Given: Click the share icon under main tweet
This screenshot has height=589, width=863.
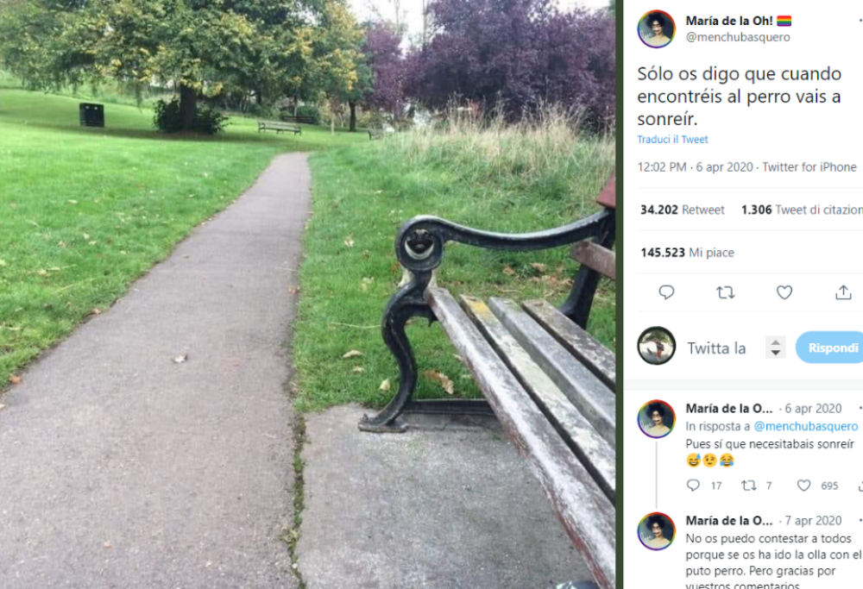Looking at the screenshot, I should 843,292.
